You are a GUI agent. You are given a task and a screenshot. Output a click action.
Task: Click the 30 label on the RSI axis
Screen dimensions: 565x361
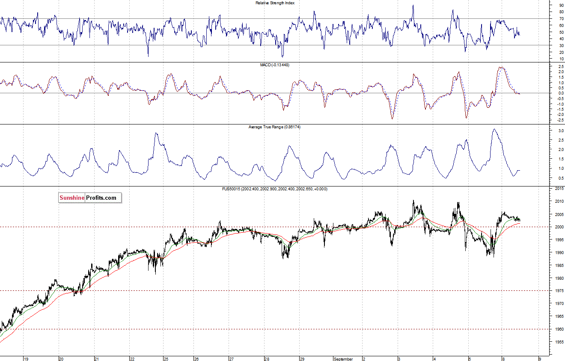pos(561,45)
